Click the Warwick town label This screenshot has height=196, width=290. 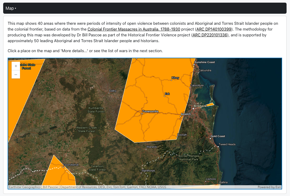151,147
